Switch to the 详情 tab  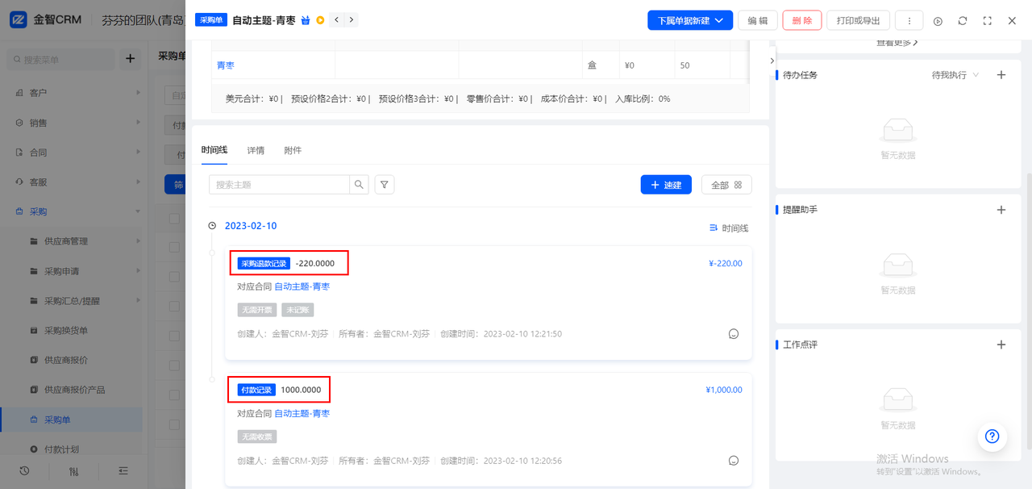click(x=256, y=150)
